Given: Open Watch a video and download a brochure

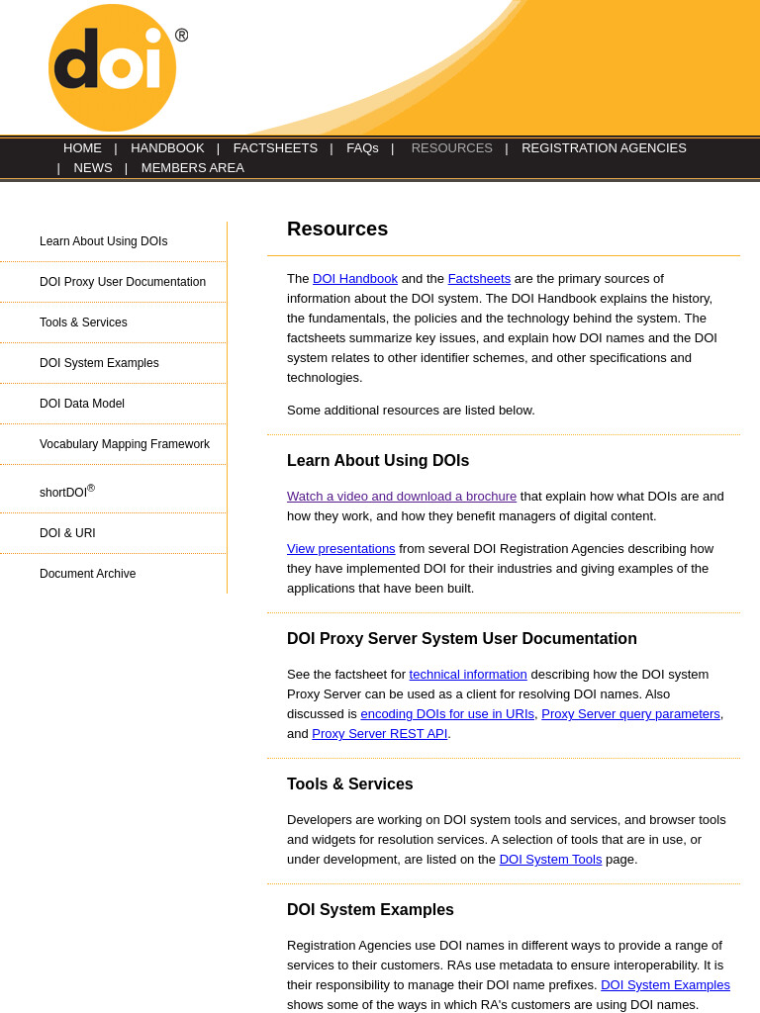Looking at the screenshot, I should click(402, 497).
